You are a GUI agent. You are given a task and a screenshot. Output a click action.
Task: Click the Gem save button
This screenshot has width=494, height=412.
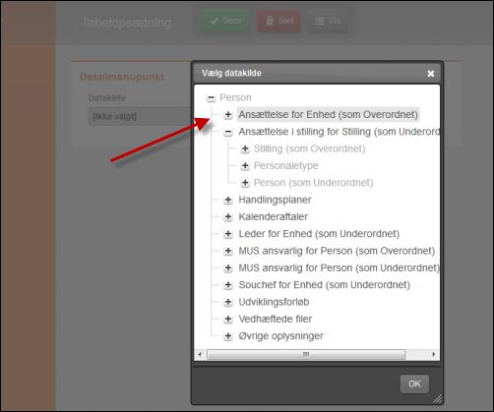(225, 21)
